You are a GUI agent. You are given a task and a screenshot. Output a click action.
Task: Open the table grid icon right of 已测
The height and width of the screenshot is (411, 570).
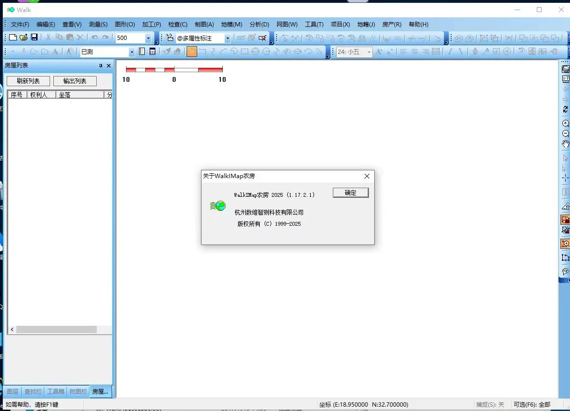(152, 51)
